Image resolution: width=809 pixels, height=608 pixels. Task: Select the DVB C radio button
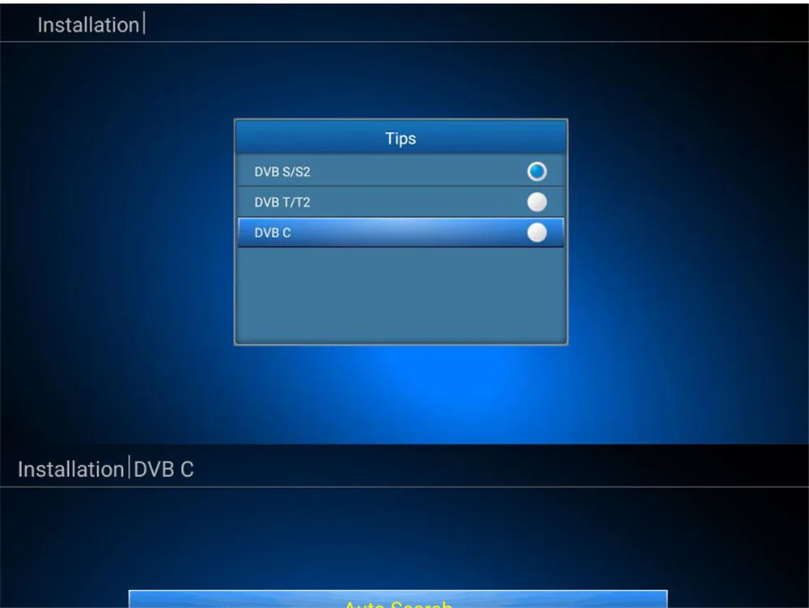(x=536, y=232)
